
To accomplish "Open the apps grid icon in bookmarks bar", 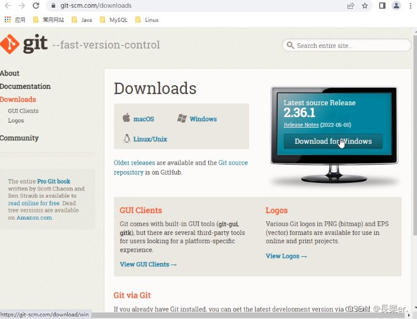I will (x=8, y=20).
